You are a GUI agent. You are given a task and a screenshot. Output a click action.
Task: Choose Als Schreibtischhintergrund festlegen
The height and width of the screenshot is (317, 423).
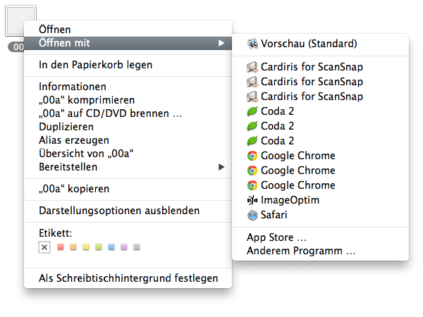pyautogui.click(x=128, y=278)
